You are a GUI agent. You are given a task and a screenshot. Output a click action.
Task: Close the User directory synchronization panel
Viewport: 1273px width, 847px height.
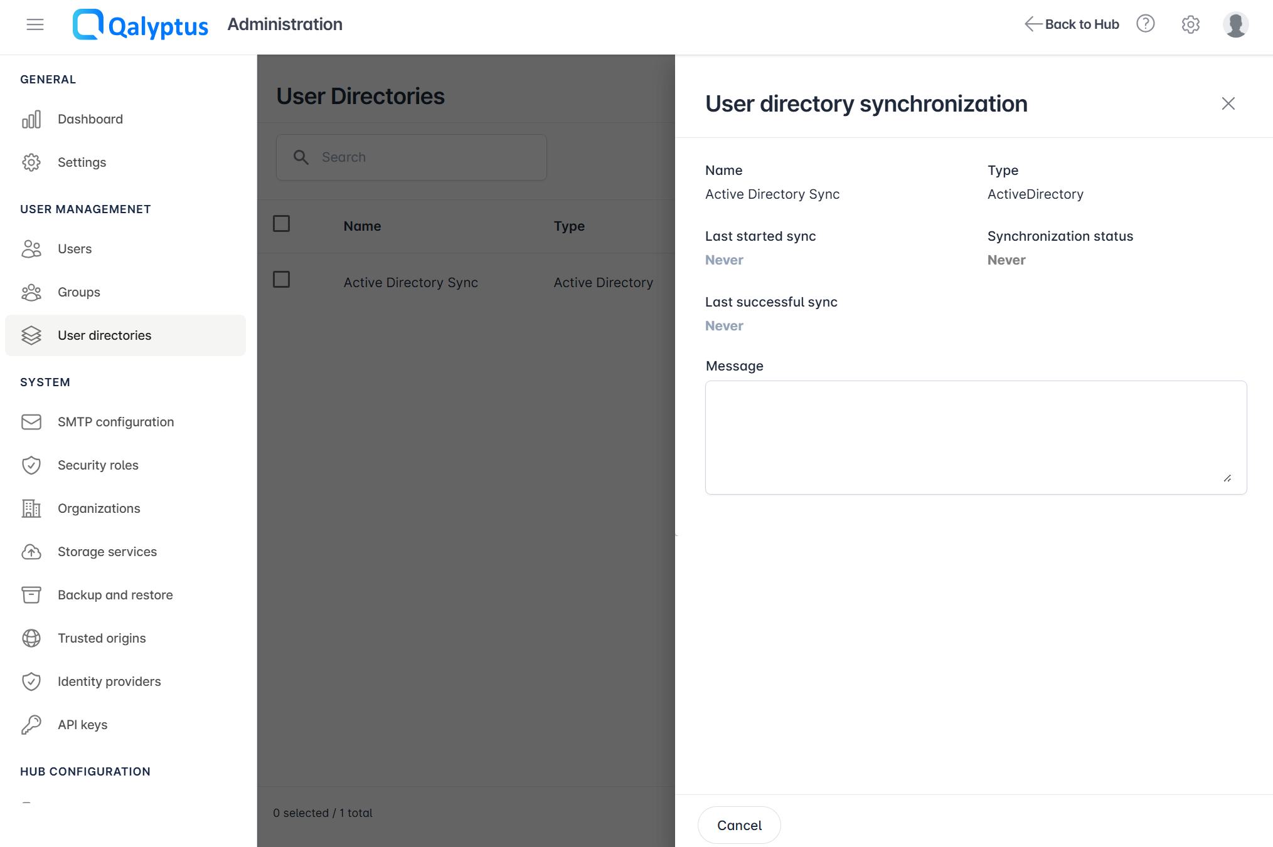[1228, 103]
